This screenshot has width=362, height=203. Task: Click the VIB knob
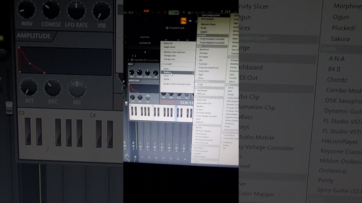tap(156, 73)
